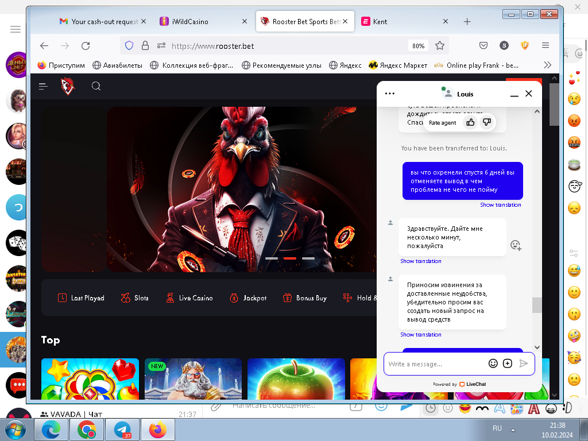Select the third banner carousel indicator
The image size is (588, 441).
click(x=308, y=258)
